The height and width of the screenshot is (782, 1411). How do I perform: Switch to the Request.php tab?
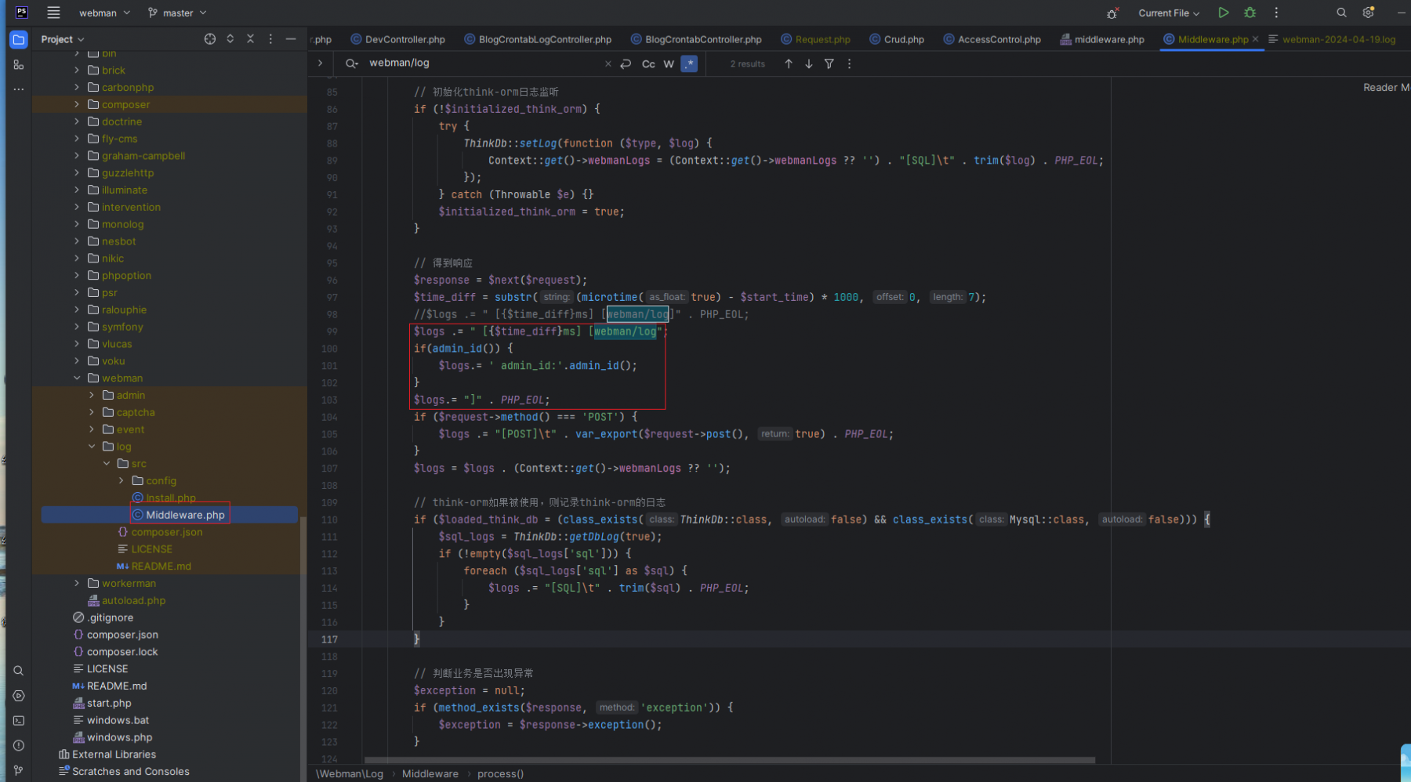click(x=815, y=39)
